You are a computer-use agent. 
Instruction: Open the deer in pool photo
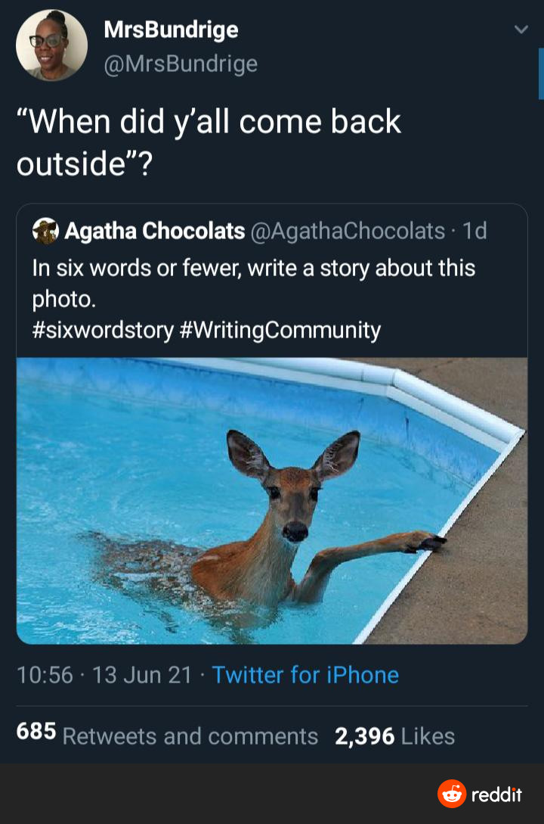point(272,500)
